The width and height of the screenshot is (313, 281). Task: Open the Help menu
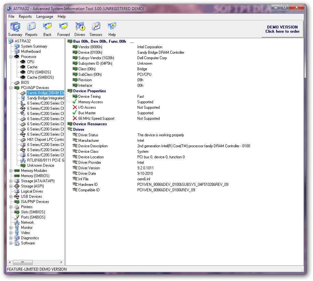pyautogui.click(x=61, y=17)
